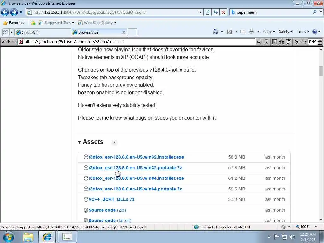324x243 pixels.
Task: Click the IE Forward navigation button
Action: [14, 12]
